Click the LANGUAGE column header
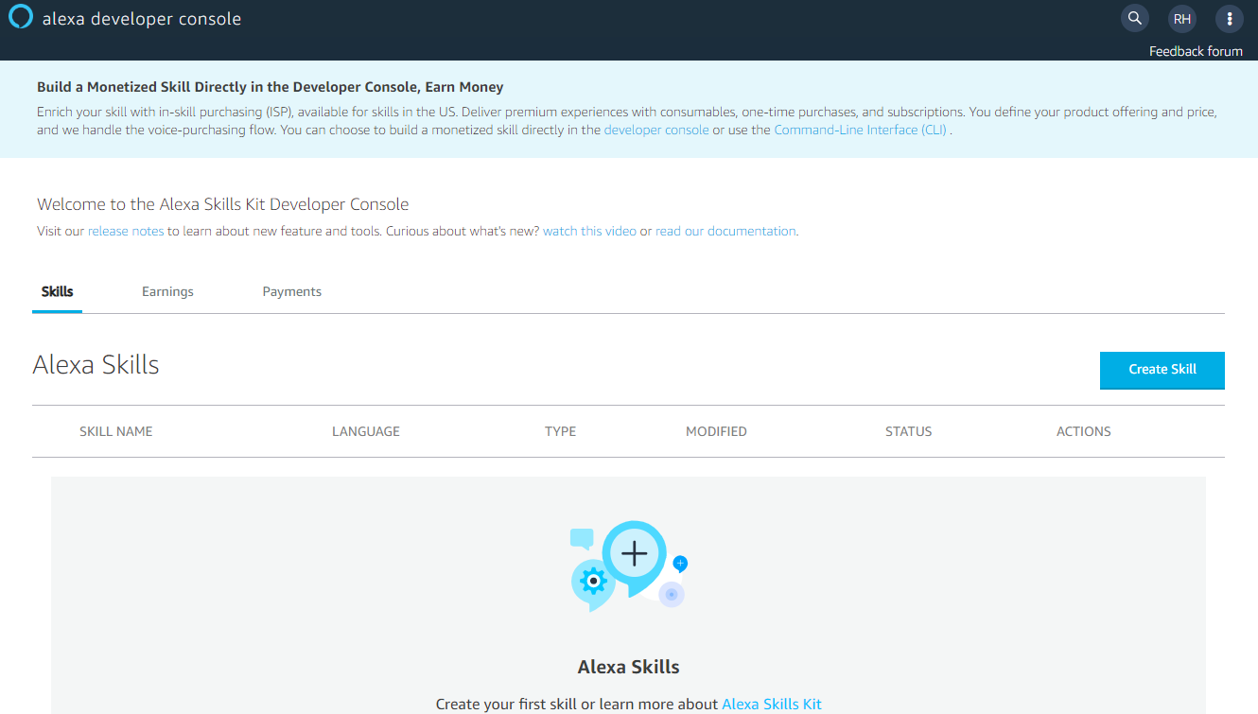 (366, 431)
